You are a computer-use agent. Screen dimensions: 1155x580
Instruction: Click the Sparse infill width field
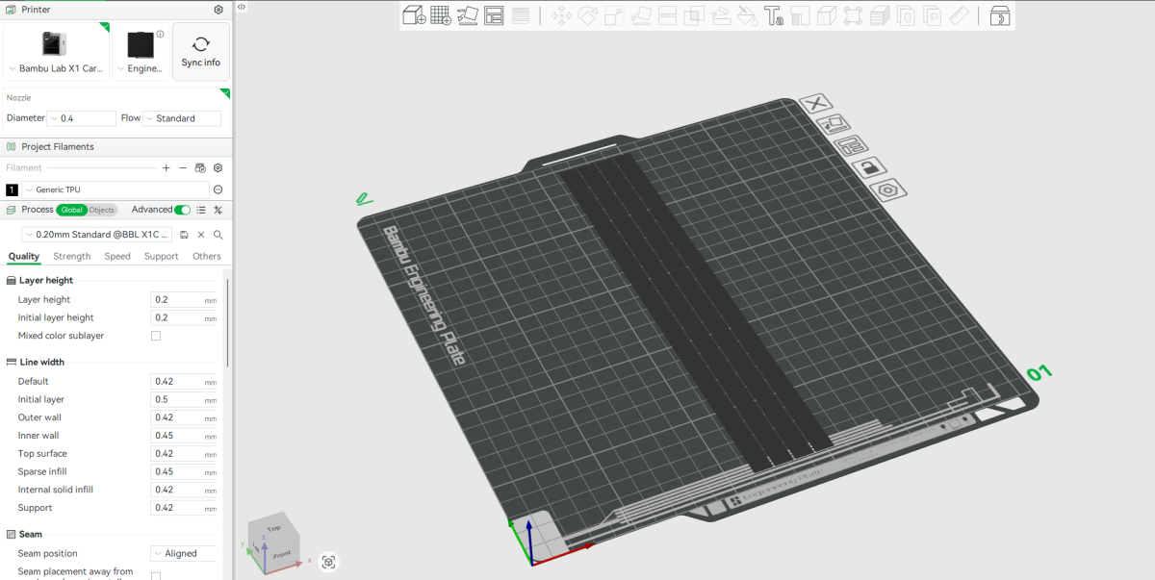(x=184, y=471)
